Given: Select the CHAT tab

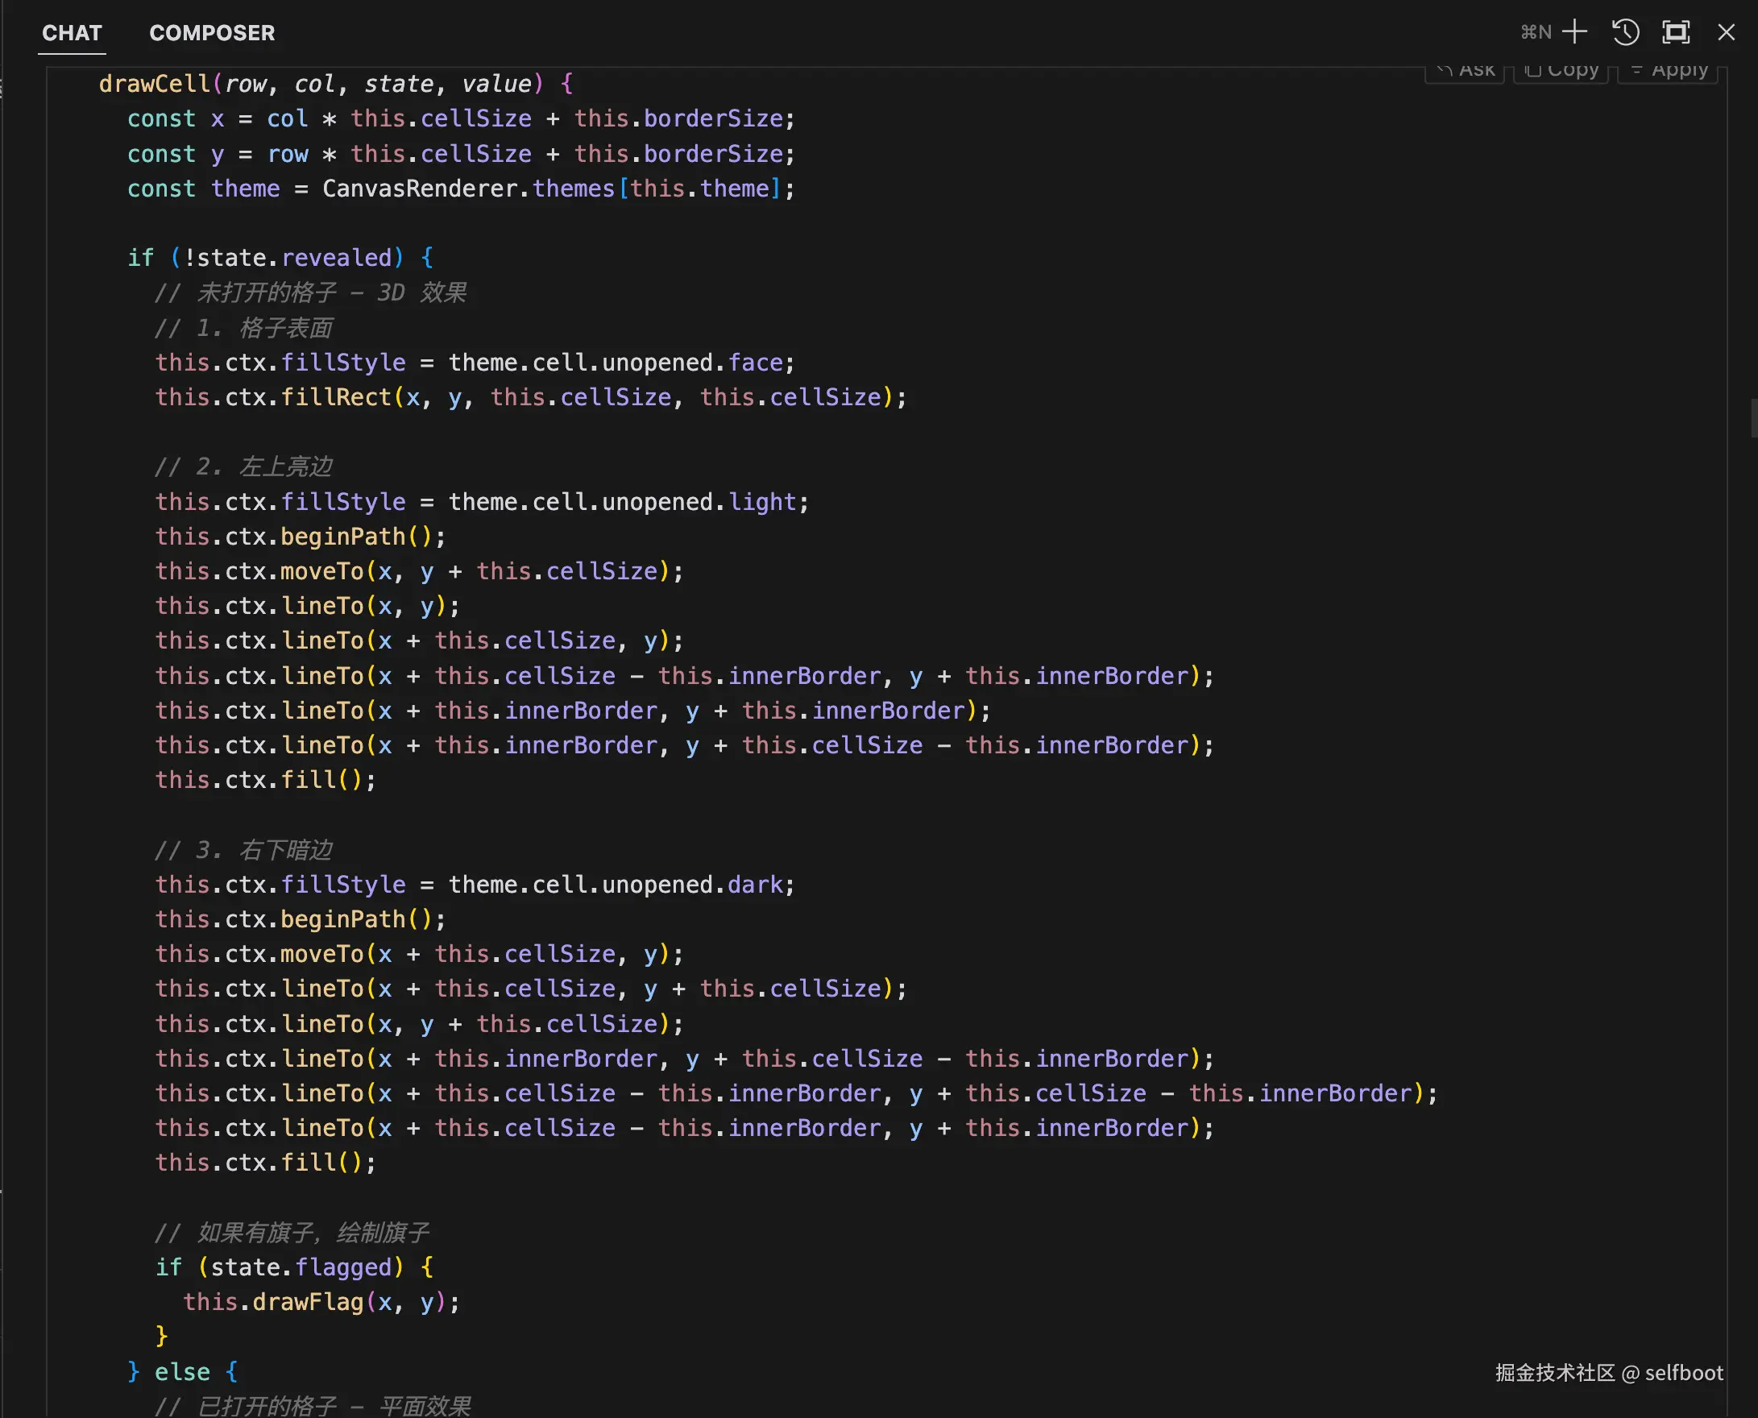Looking at the screenshot, I should 72,34.
